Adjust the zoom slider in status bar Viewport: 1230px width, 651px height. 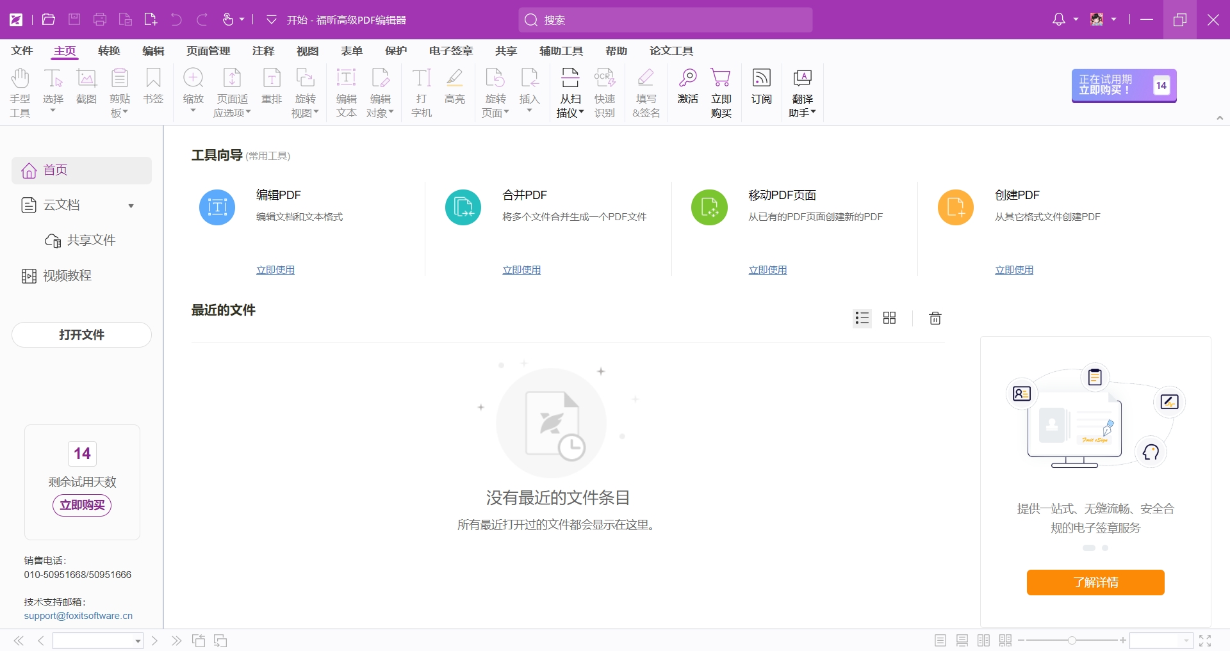tap(1071, 640)
